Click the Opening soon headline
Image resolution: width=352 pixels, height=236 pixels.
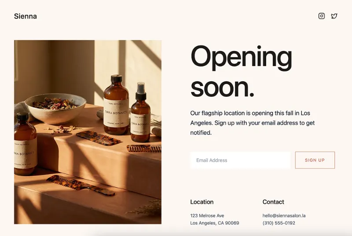(241, 71)
